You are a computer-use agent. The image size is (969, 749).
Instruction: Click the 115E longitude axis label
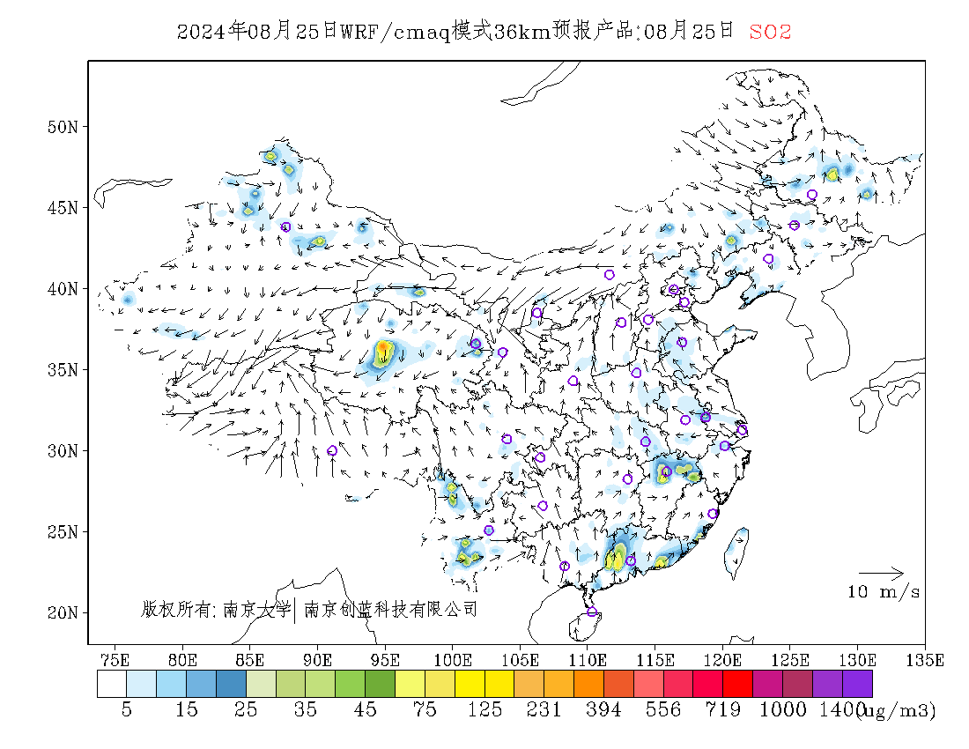pyautogui.click(x=655, y=660)
